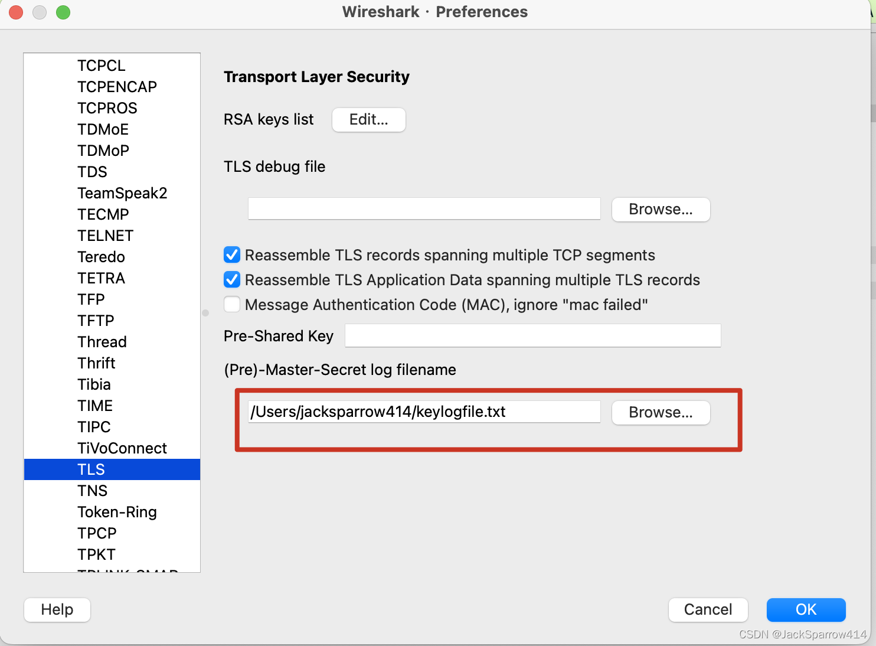Open Token-Ring protocol preferences
This screenshot has width=876, height=646.
click(112, 512)
